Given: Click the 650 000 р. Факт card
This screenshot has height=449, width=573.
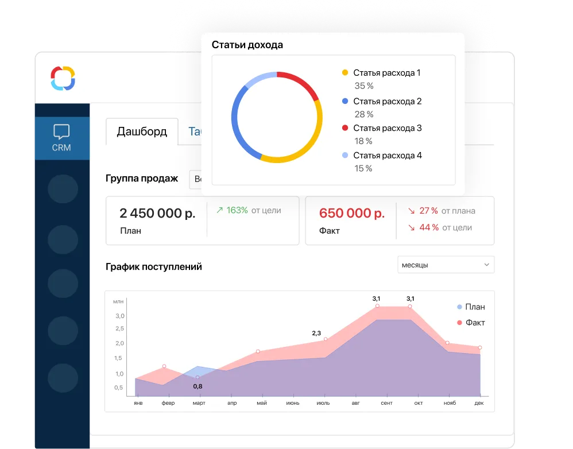Looking at the screenshot, I should point(351,220).
